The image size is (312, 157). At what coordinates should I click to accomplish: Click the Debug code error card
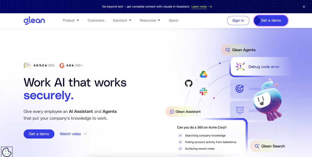(261, 67)
